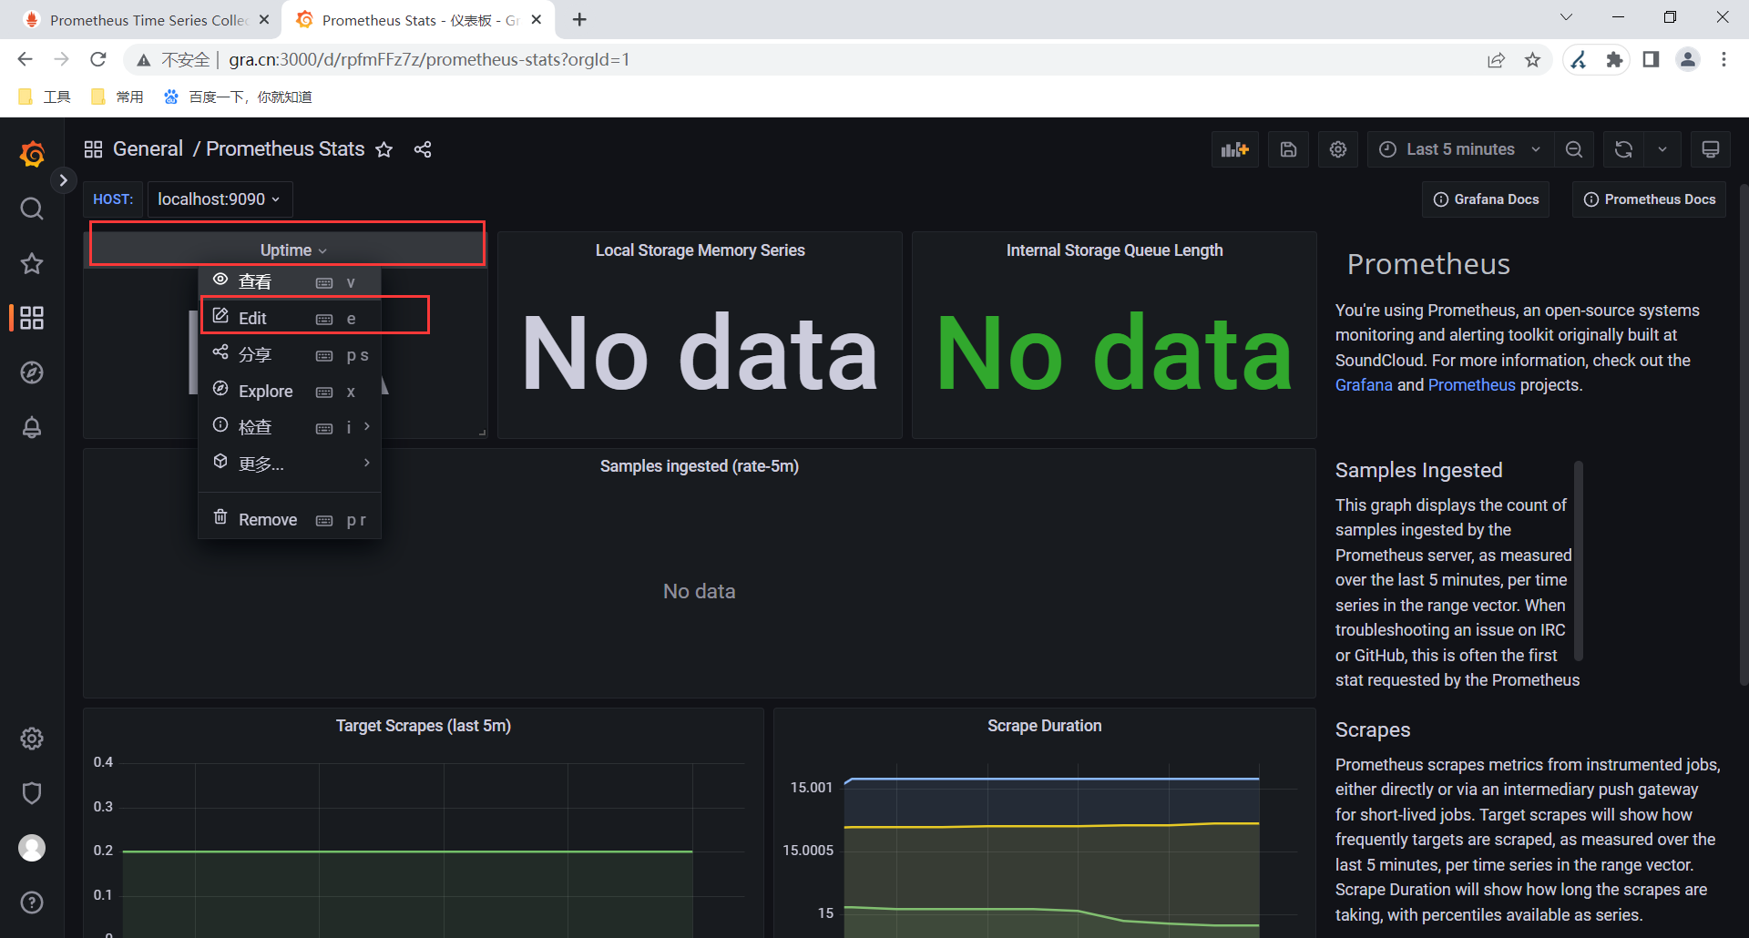
Task: Open the Dashboards grid icon in sidebar
Action: (x=32, y=318)
